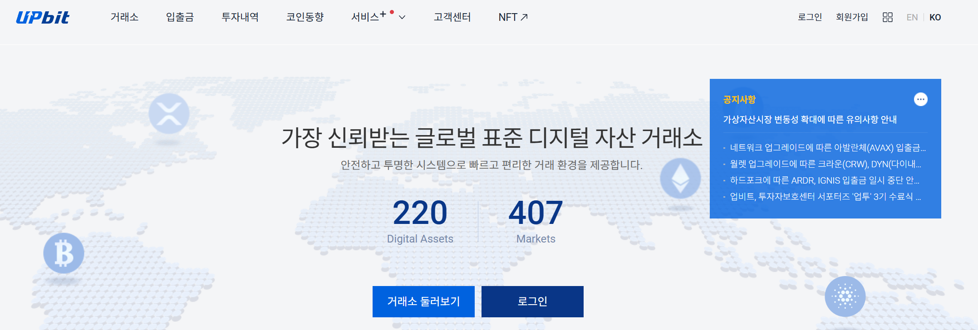Switch language to EN
Viewport: 978px width, 330px height.
coord(912,17)
